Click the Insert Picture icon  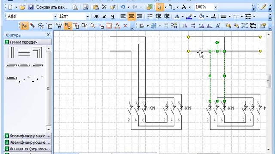86,7
